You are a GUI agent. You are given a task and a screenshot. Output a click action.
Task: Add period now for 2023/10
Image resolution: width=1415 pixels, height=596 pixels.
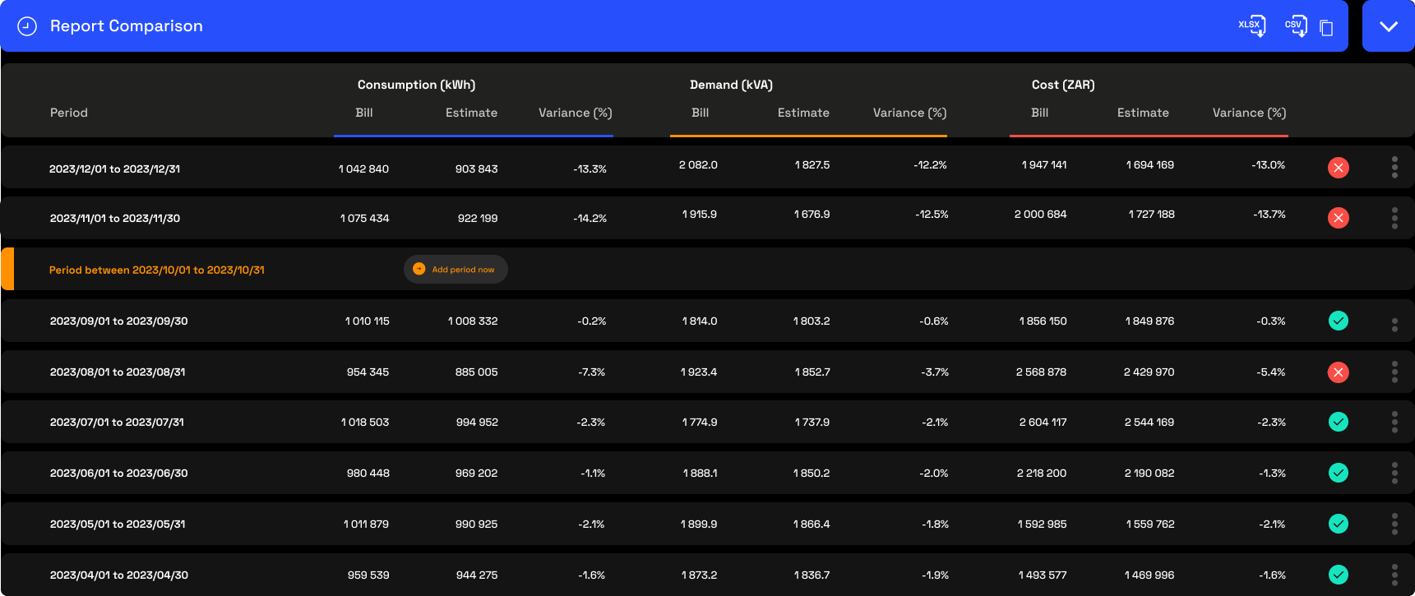coord(455,270)
